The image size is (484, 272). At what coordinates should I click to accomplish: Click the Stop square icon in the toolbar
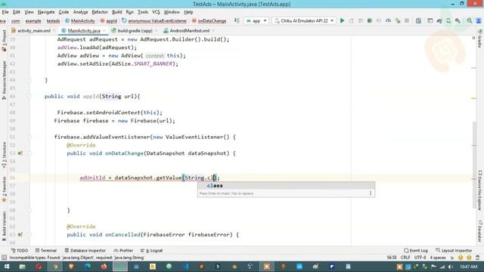(x=407, y=20)
